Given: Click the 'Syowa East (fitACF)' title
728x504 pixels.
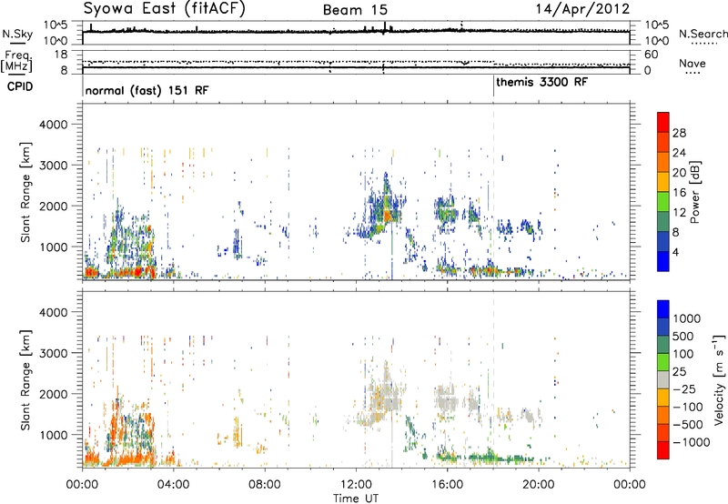Looking at the screenshot, I should 164,8.
